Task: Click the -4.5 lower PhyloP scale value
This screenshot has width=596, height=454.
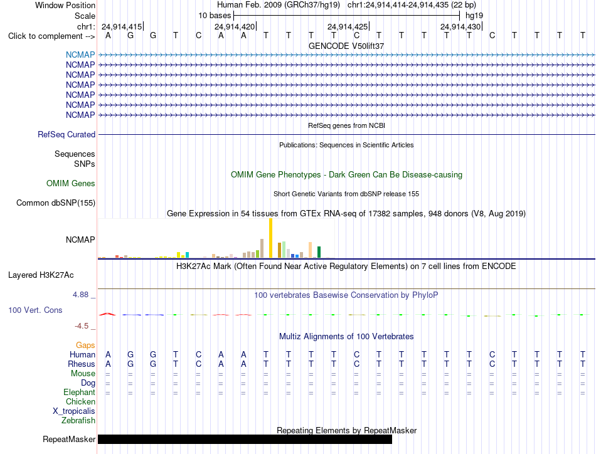Action: (82, 326)
